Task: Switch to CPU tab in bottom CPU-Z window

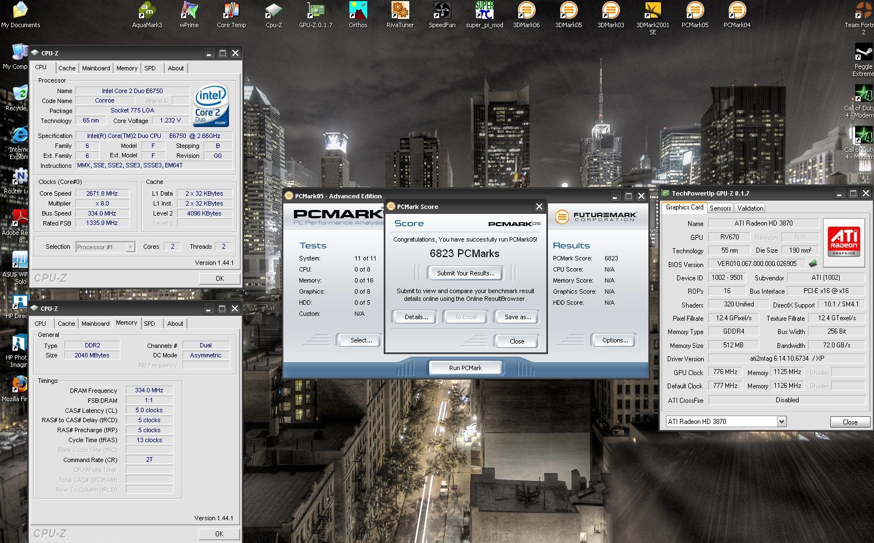Action: (x=40, y=324)
